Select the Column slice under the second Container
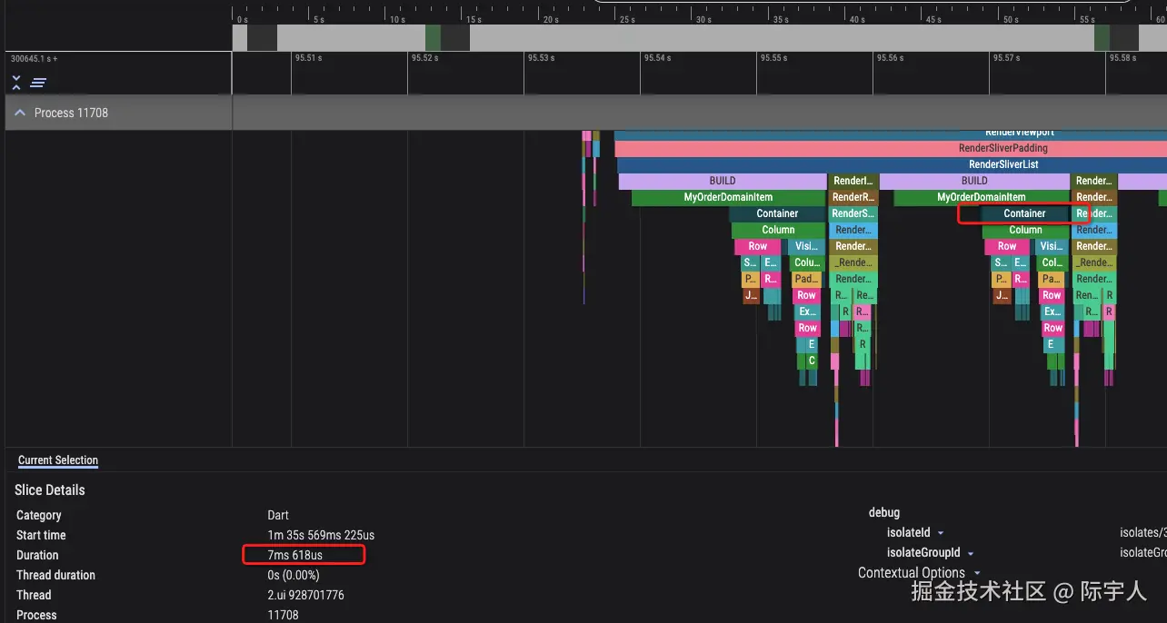The height and width of the screenshot is (623, 1167). tap(1025, 230)
